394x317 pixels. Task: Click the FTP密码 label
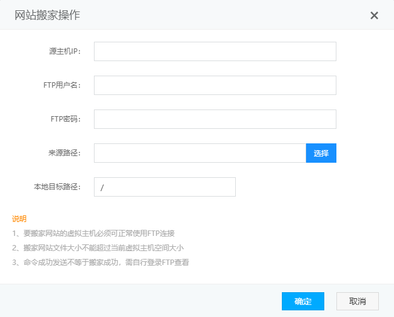click(65, 119)
